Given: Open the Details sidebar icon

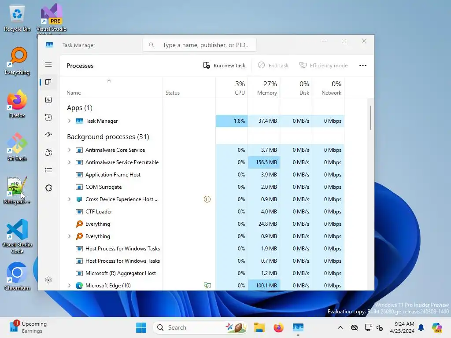Looking at the screenshot, I should click(48, 170).
